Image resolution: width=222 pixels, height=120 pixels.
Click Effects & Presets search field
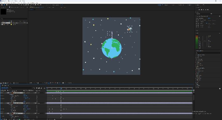pos(208,53)
